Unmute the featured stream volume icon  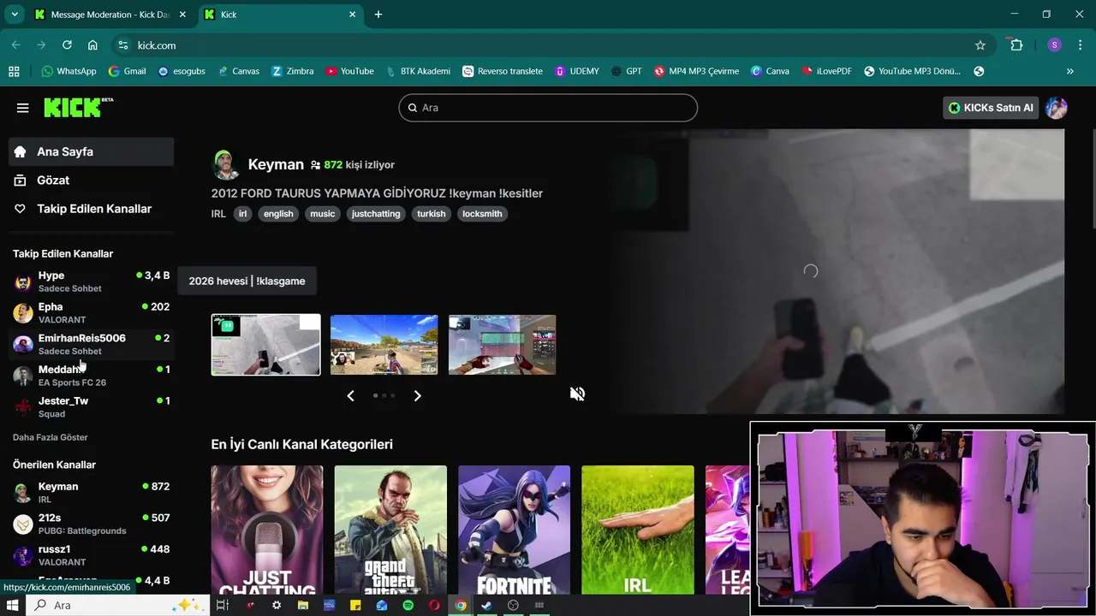(x=577, y=394)
